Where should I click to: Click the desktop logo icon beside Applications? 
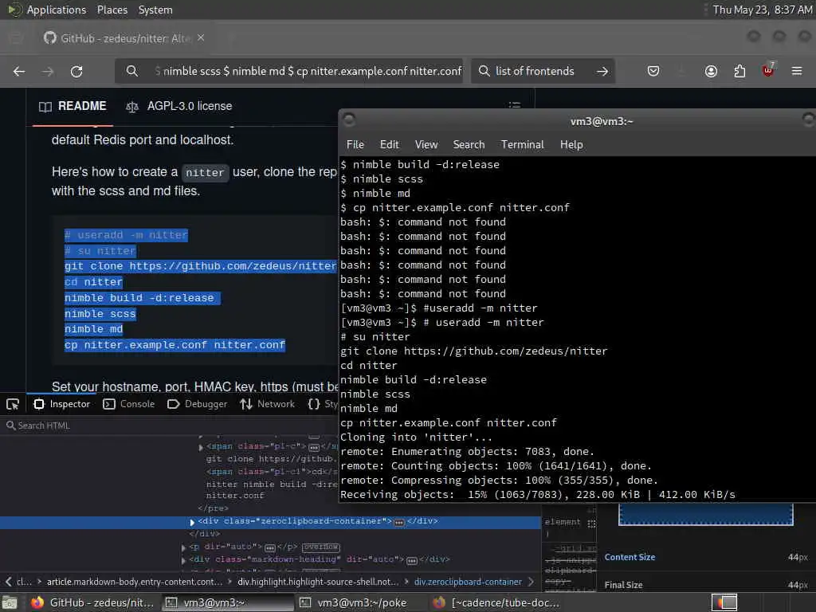(x=14, y=10)
